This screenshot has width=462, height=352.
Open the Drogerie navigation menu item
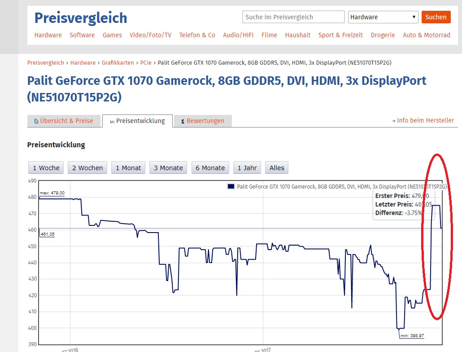[383, 35]
